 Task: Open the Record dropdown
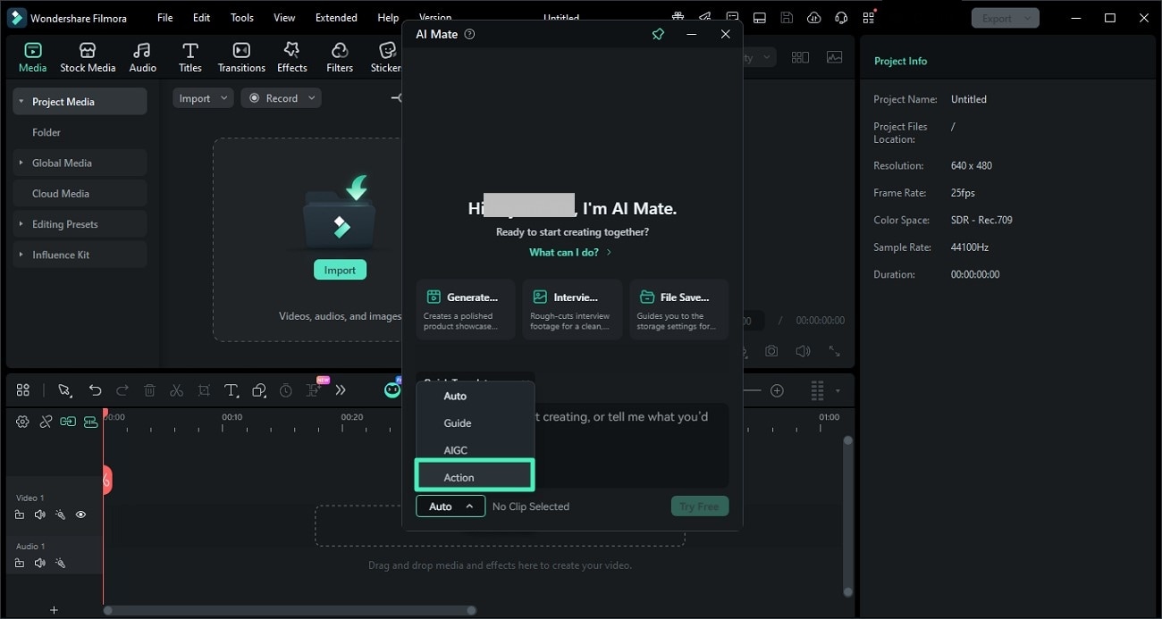[281, 98]
